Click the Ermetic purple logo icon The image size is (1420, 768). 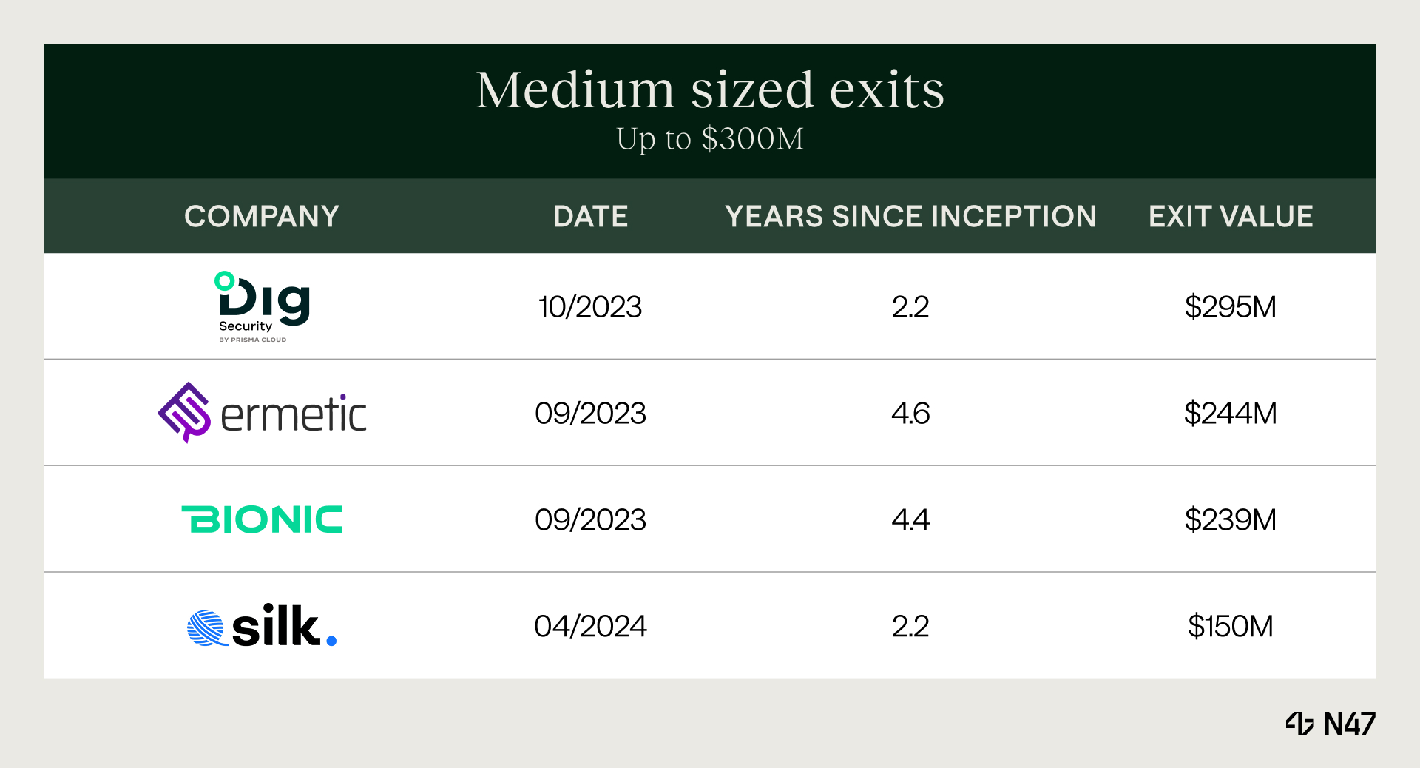tap(184, 412)
